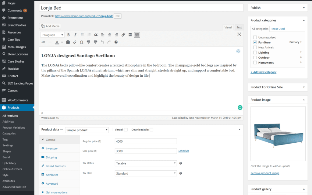Insert special character omega icon
The image size is (312, 195).
coord(82,42)
